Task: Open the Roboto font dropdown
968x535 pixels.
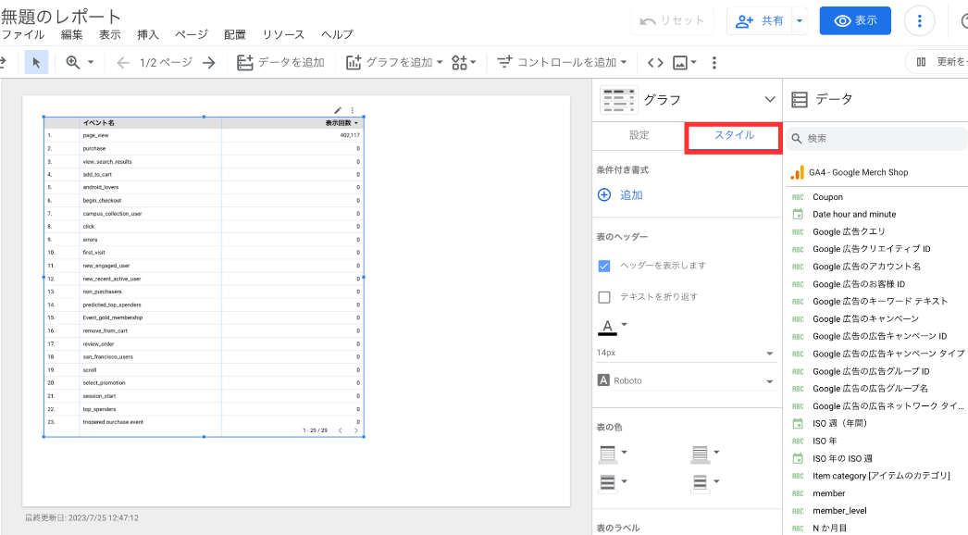Action: point(685,380)
